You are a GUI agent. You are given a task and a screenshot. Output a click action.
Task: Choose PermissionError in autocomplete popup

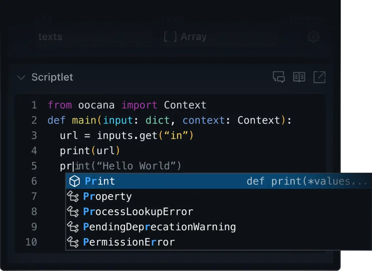point(129,242)
